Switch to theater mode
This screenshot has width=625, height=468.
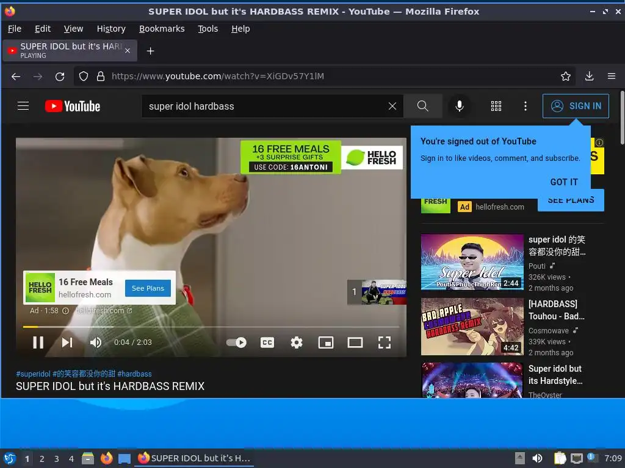355,342
